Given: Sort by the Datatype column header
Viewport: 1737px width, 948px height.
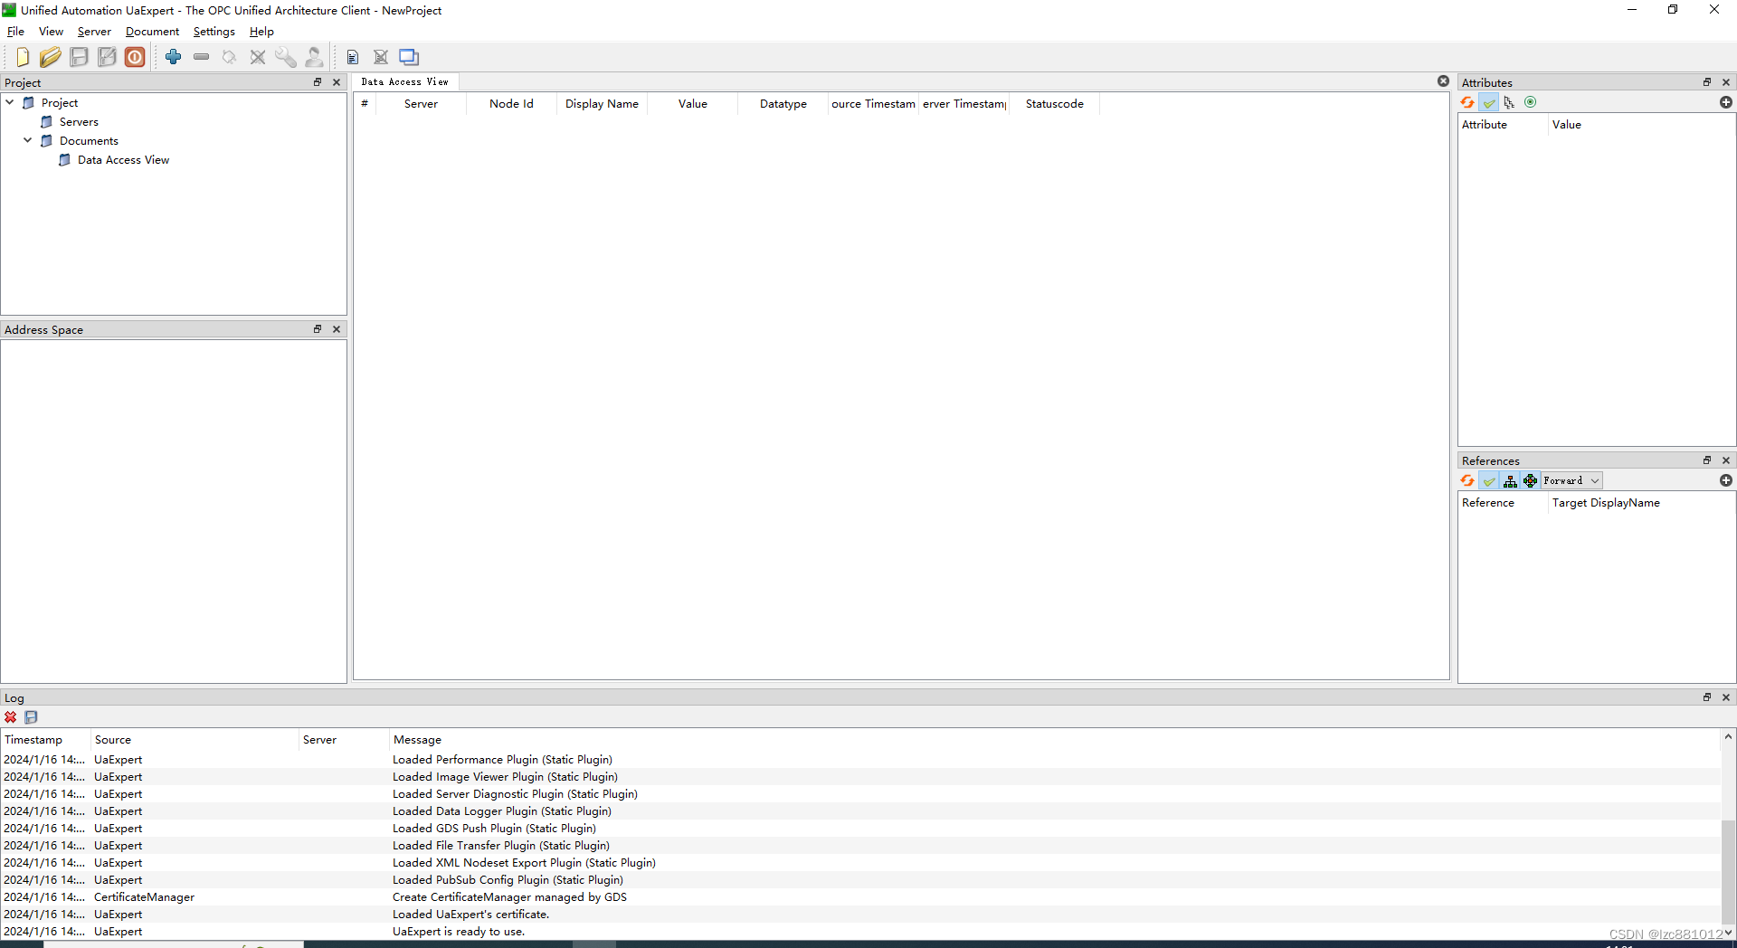Looking at the screenshot, I should click(783, 104).
